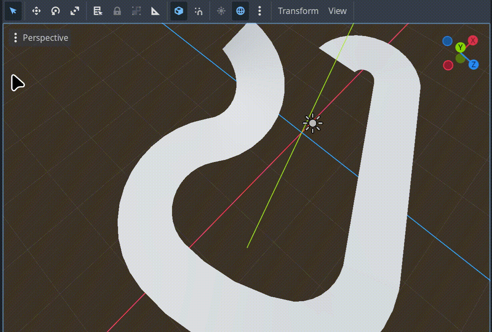The width and height of the screenshot is (492, 332).
Task: Open the View menu
Action: (337, 11)
